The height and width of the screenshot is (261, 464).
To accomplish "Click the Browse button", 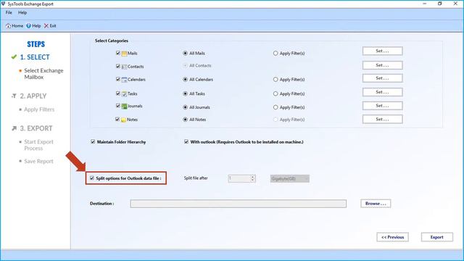I will 376,204.
